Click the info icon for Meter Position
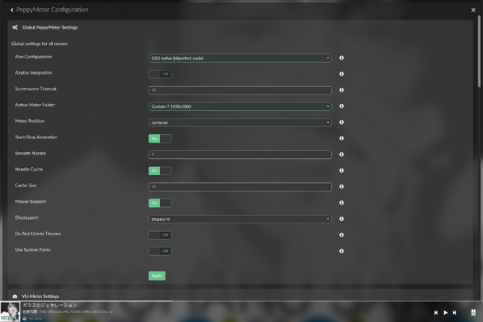The height and width of the screenshot is (322, 483). (342, 122)
